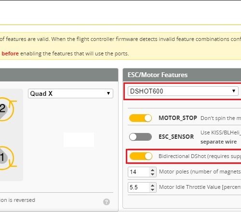Disable the MOTOR_STOP toggle
Image resolution: width=241 pixels, height=212 pixels.
pos(140,118)
